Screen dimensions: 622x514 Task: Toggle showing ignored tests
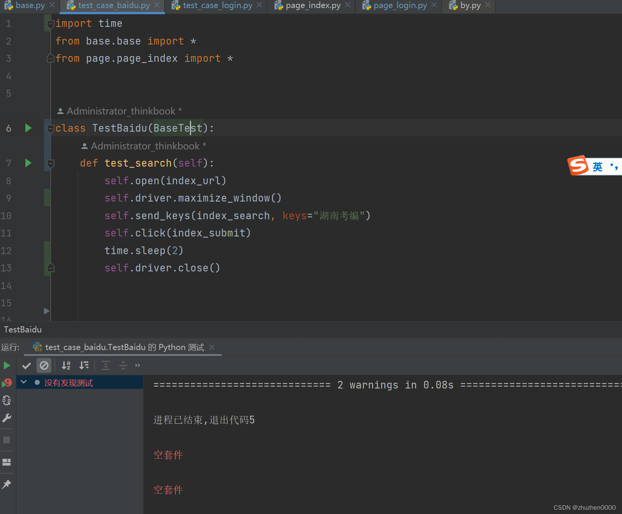point(44,365)
